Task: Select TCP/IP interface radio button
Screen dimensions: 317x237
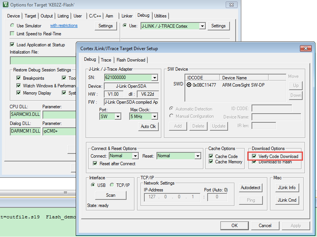Action: (x=112, y=185)
